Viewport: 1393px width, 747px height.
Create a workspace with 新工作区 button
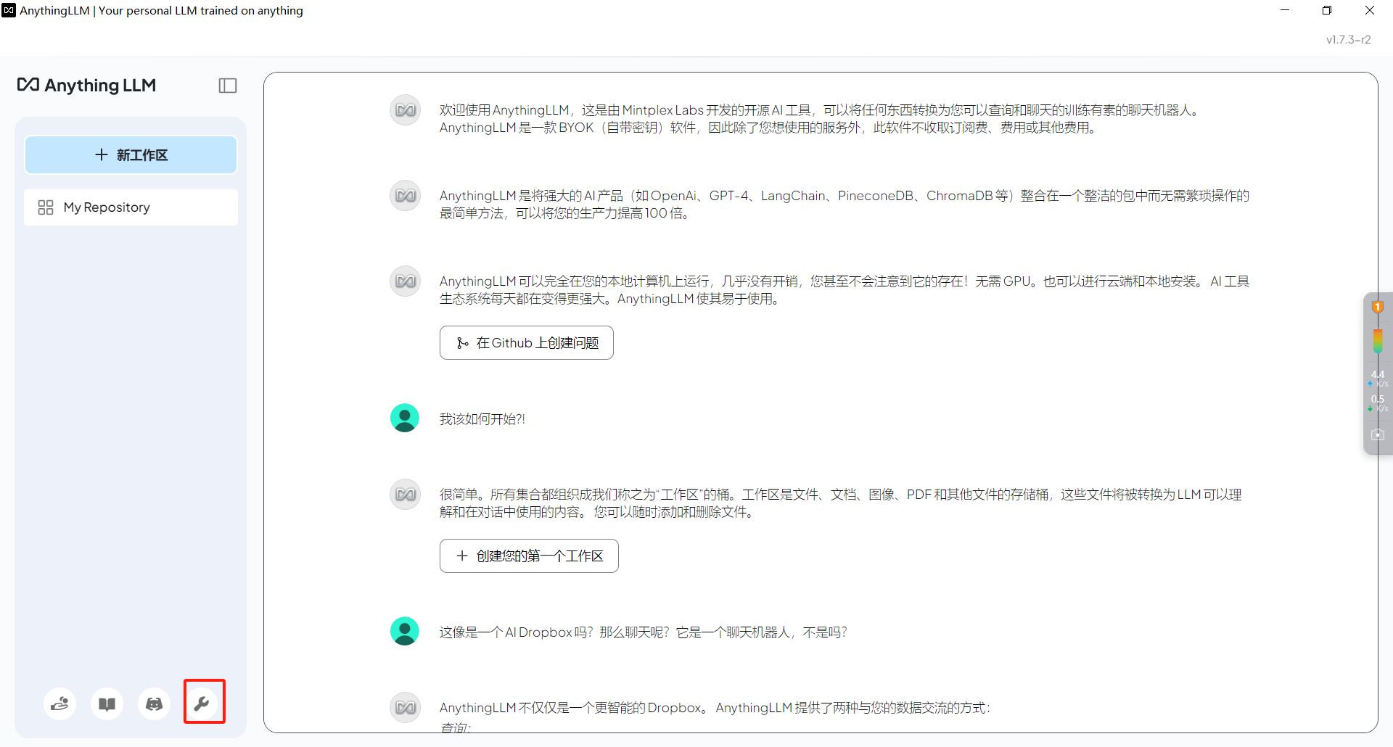coord(131,155)
